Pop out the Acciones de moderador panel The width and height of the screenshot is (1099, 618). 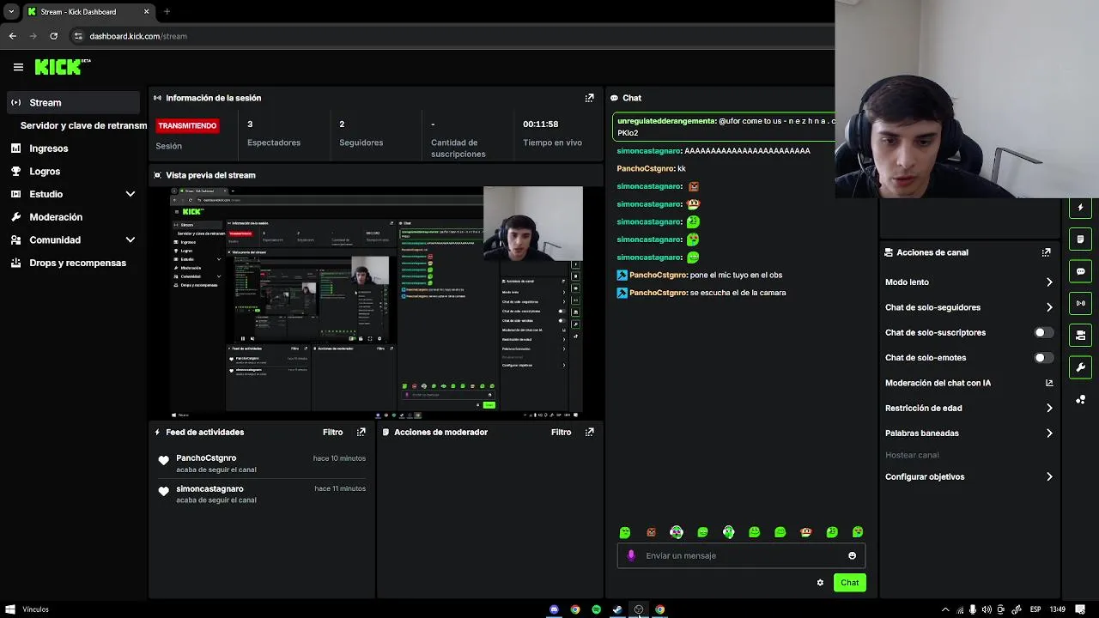(x=589, y=432)
